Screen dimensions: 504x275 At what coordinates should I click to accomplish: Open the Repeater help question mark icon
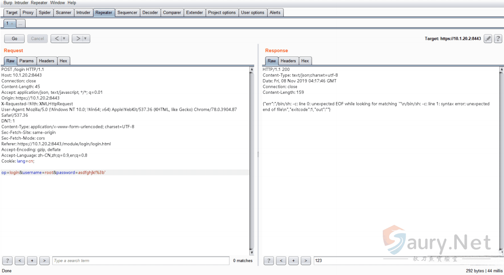click(x=498, y=38)
